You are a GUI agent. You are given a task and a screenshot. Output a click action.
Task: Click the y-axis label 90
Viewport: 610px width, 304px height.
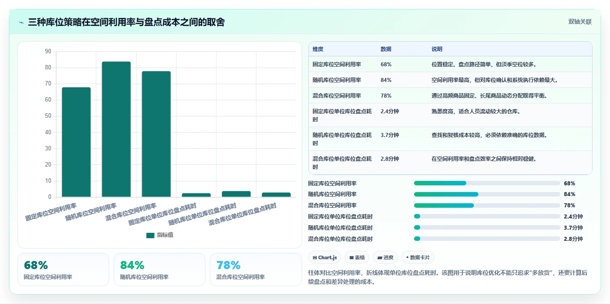pos(48,51)
